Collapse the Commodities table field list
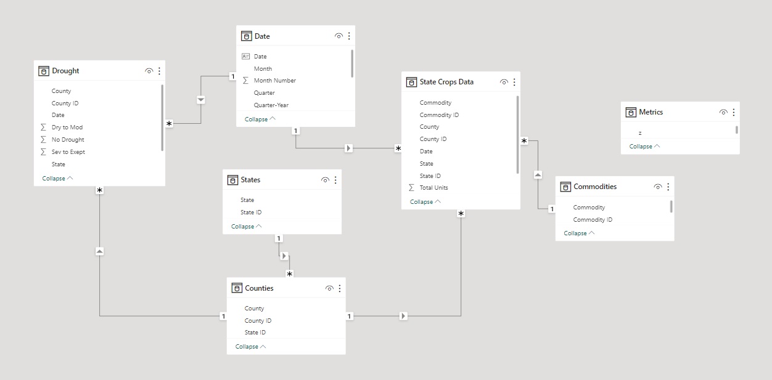 [x=578, y=233]
